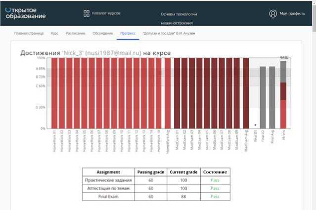Click the user profile avatar icon

[273, 13]
